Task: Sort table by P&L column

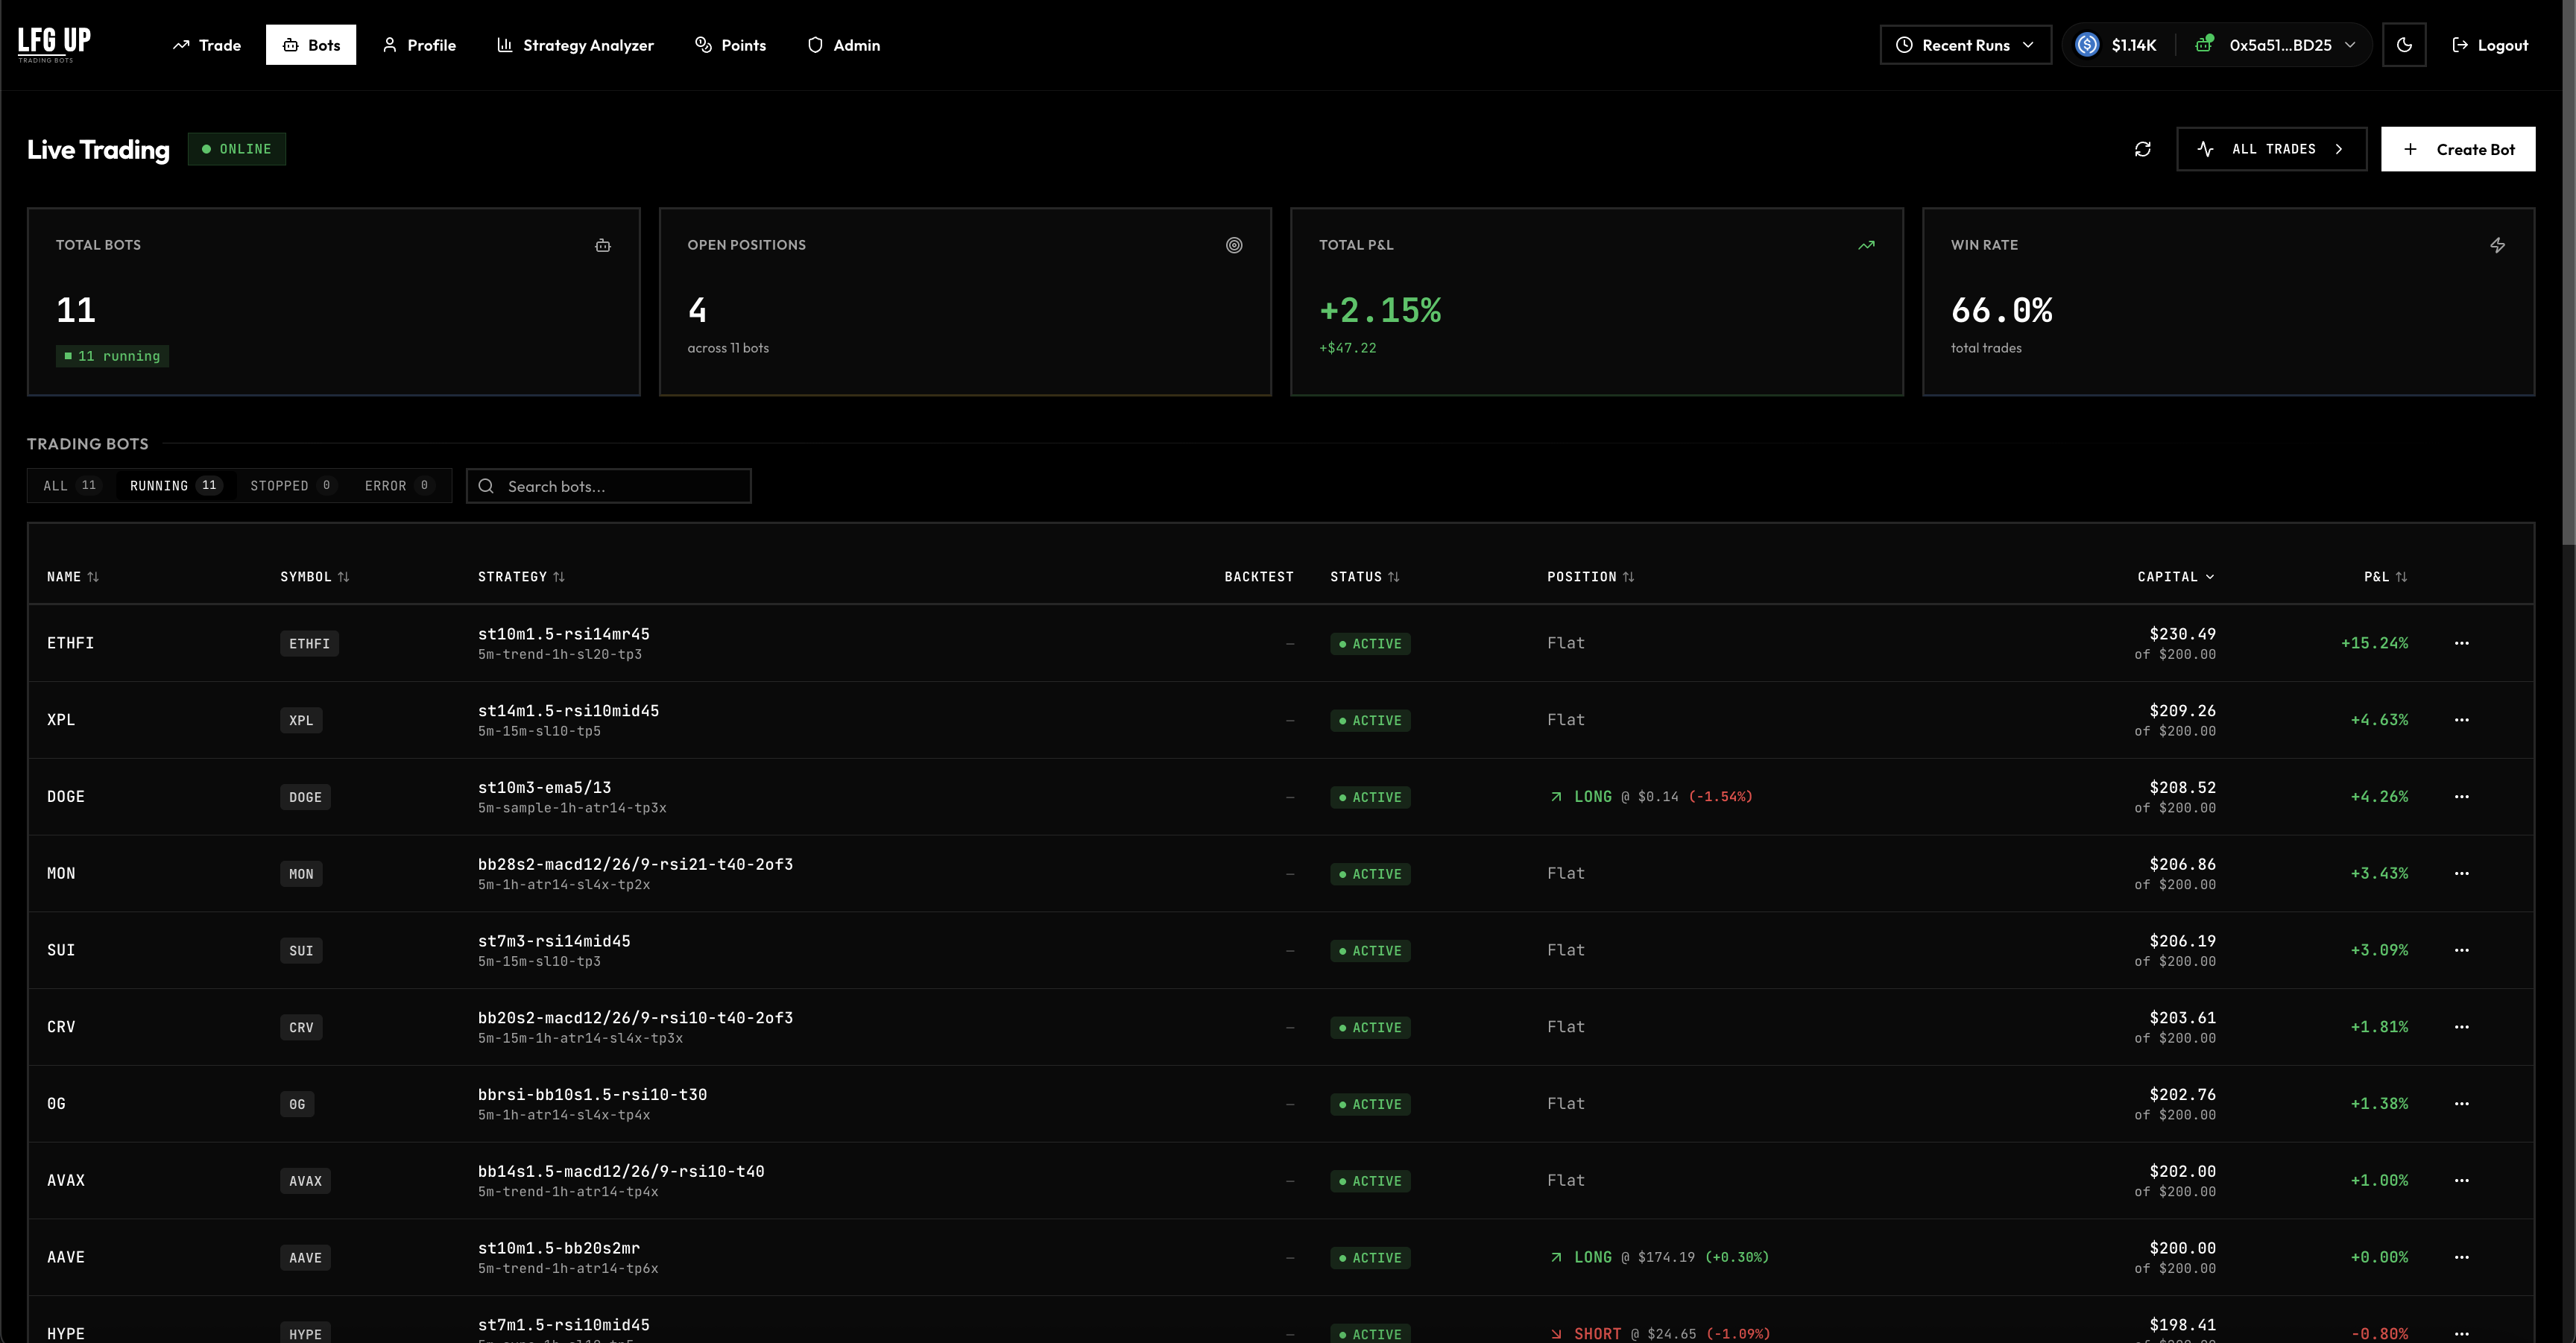Action: point(2385,577)
